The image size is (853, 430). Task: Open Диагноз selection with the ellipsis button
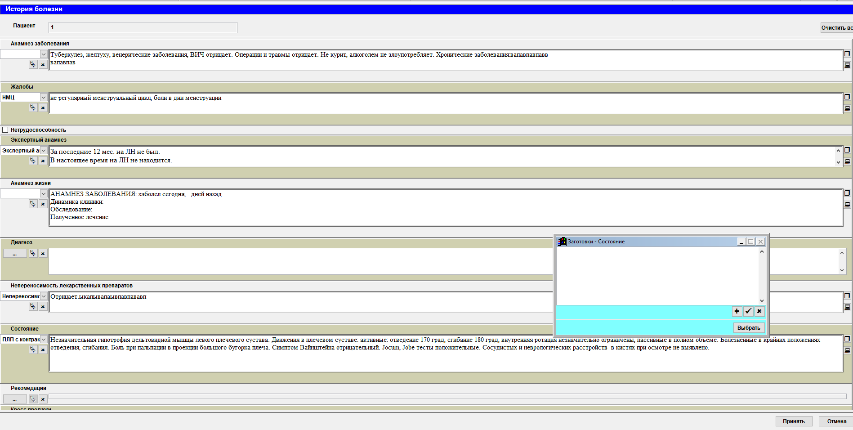(15, 254)
